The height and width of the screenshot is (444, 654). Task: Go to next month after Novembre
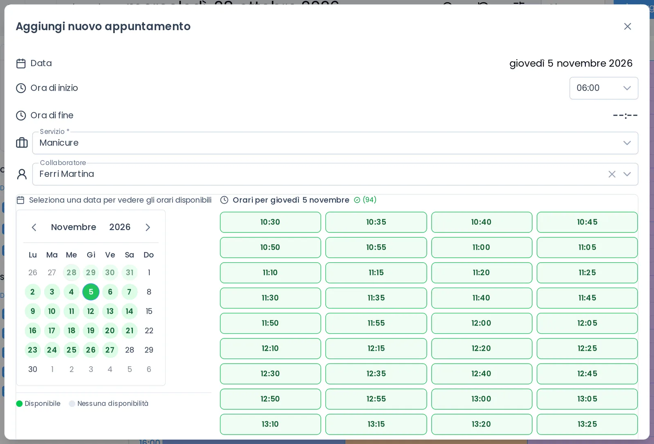tap(148, 228)
